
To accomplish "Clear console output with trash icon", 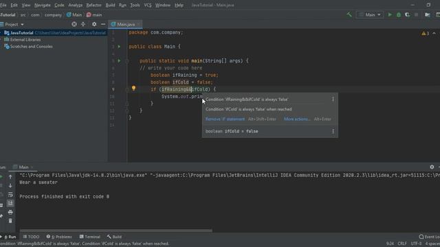I will 10,221.
